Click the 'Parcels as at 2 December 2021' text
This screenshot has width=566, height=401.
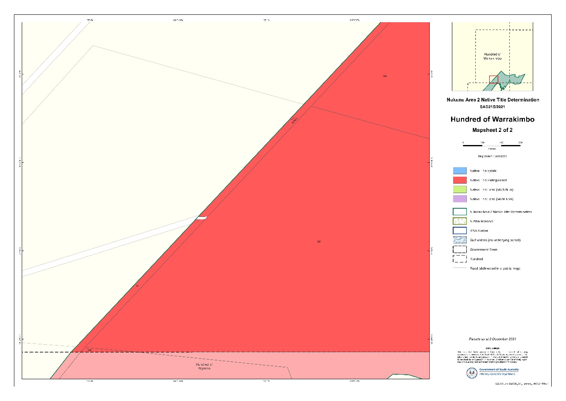click(493, 339)
